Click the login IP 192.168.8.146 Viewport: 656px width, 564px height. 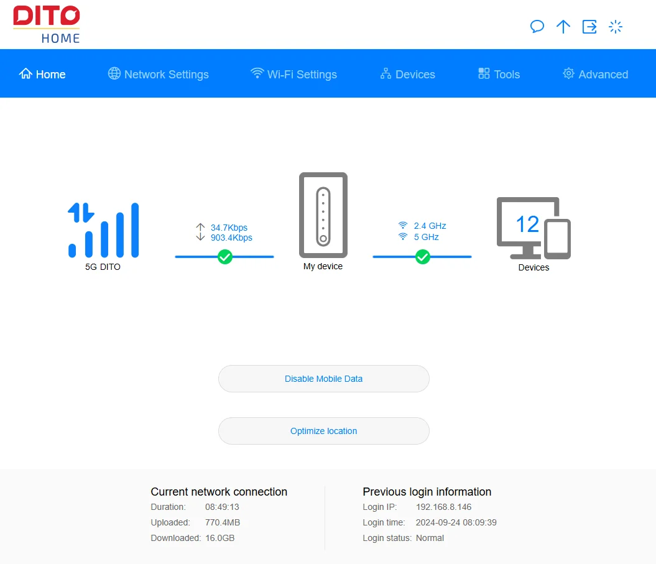click(443, 507)
